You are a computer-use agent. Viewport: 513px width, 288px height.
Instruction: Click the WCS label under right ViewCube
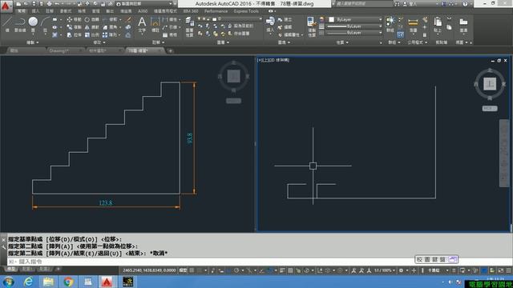(490, 108)
